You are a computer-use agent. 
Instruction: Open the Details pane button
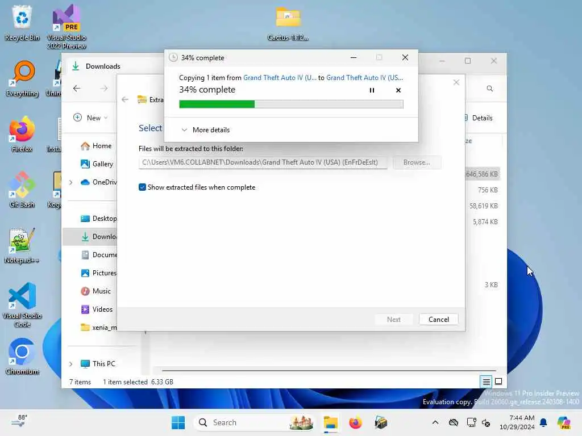[479, 118]
